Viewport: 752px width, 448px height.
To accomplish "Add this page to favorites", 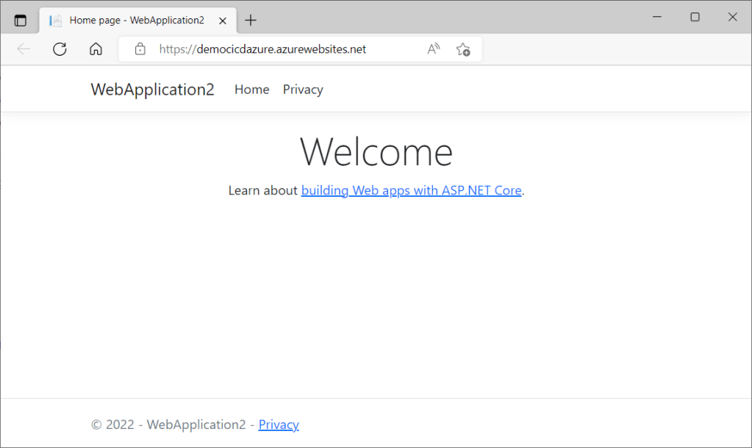I will point(462,49).
